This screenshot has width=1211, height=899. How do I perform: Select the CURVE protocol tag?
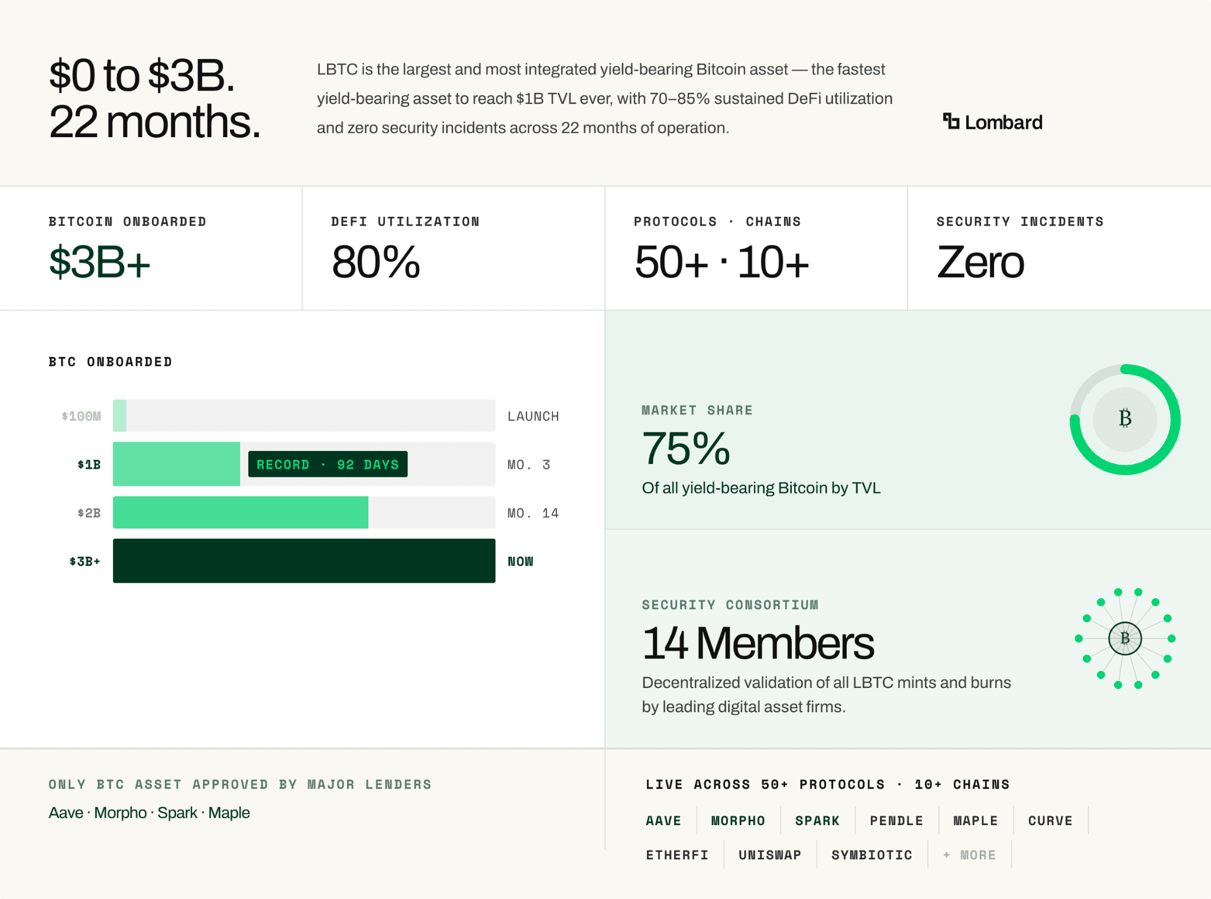(x=1050, y=820)
